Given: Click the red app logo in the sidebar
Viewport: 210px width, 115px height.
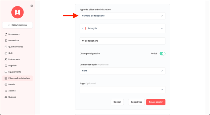Looking at the screenshot, I should 17,12.
